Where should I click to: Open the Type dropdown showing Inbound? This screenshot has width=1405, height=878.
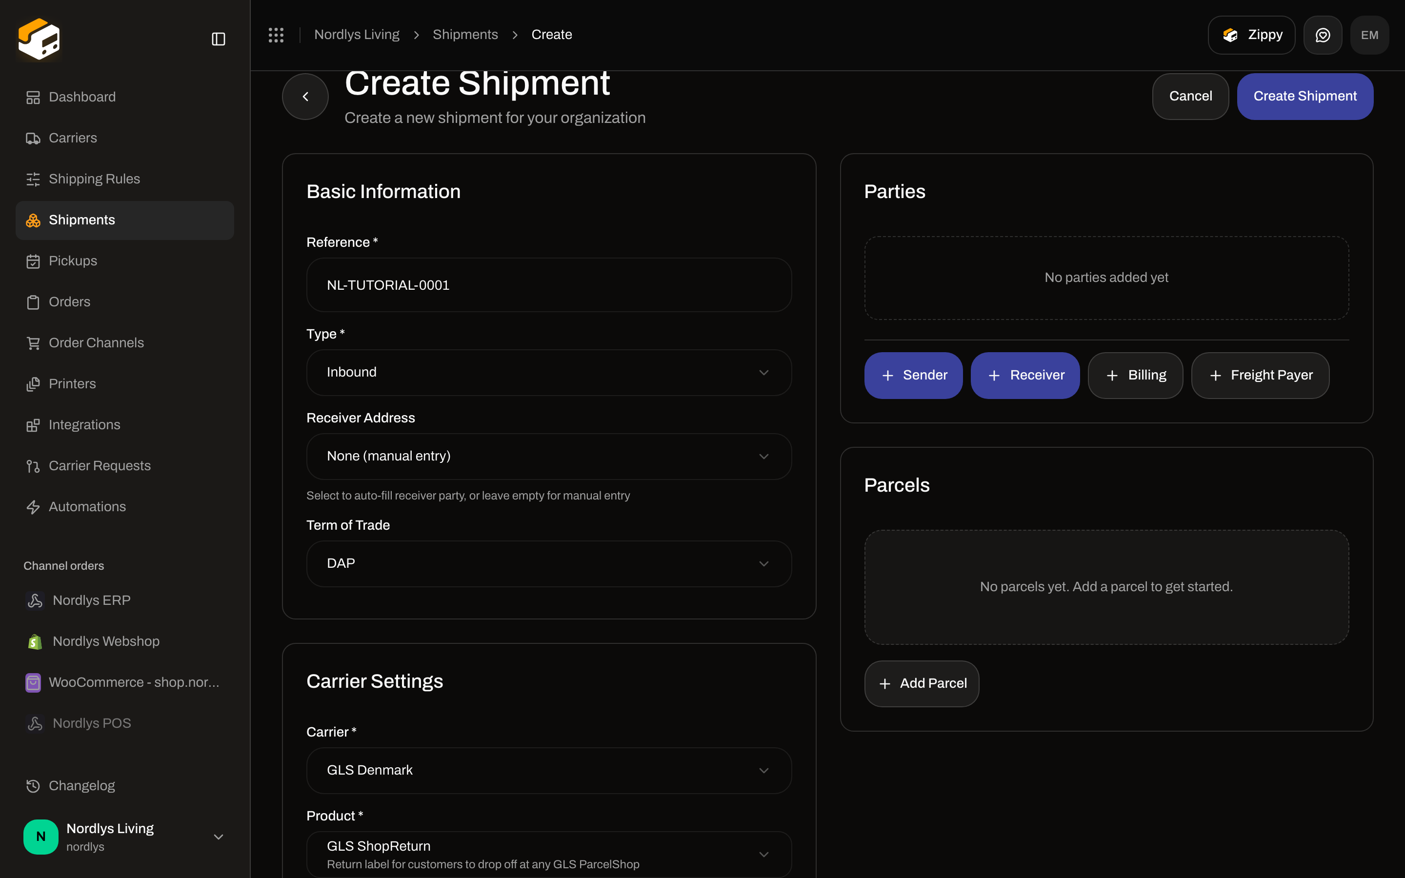(x=549, y=372)
